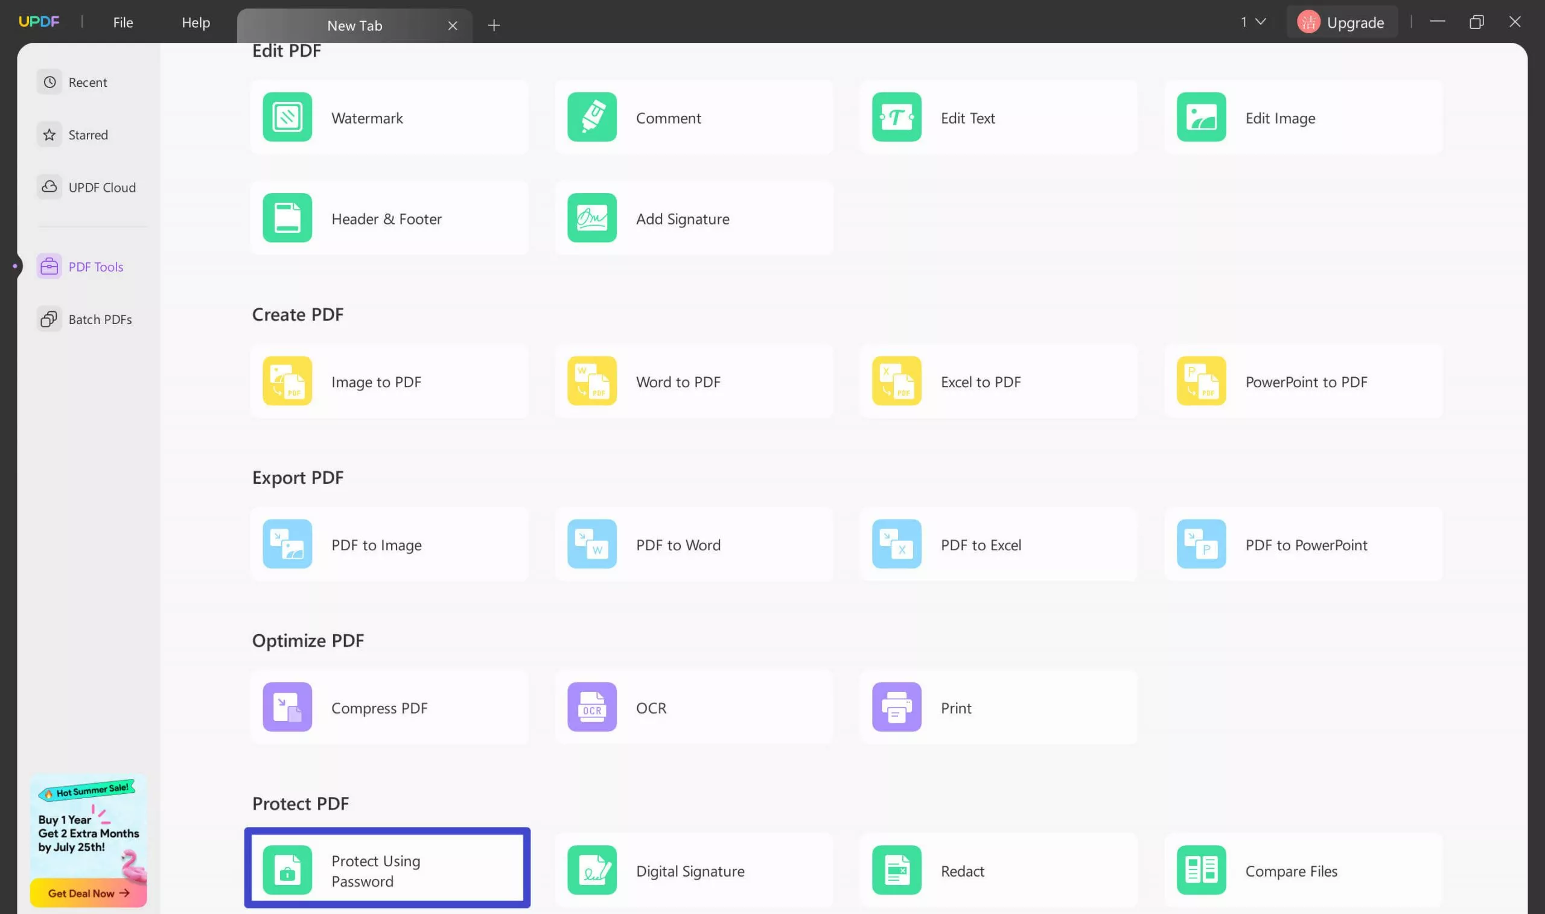The width and height of the screenshot is (1545, 914).
Task: Click the Redact tool icon
Action: tap(896, 871)
